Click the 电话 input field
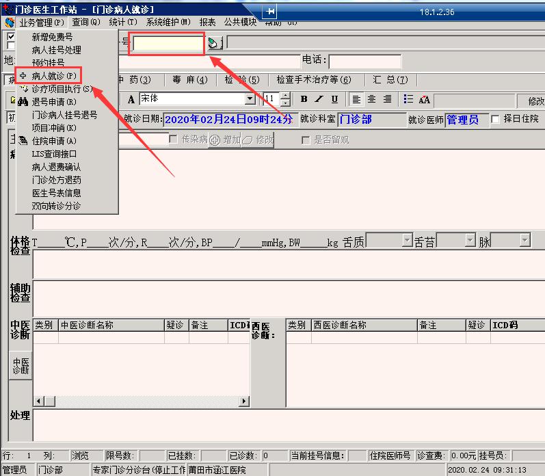Screen dimensions: 545x476 365,62
